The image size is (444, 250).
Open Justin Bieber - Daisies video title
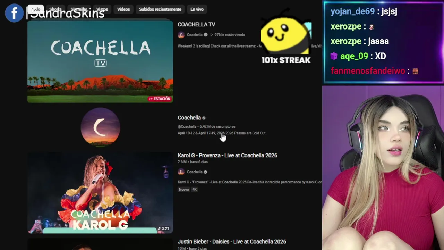(x=232, y=241)
